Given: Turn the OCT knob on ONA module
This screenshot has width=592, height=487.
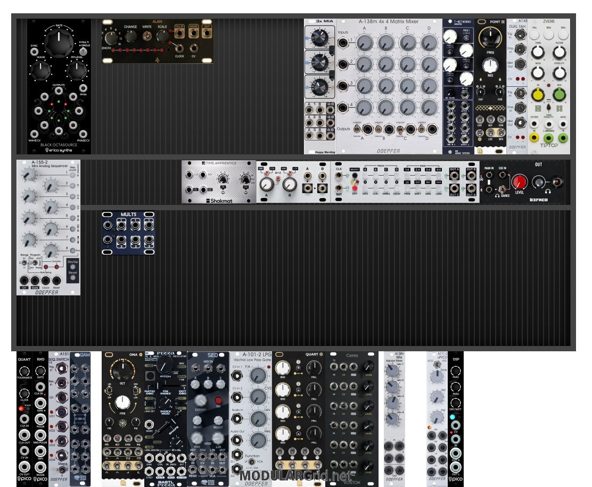Looking at the screenshot, I should coord(122,370).
